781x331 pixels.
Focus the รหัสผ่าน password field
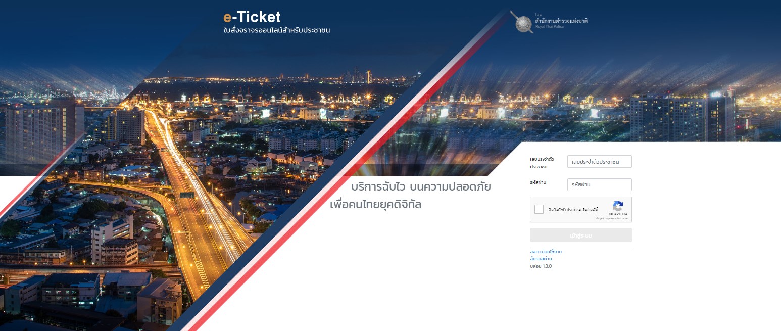pyautogui.click(x=599, y=185)
